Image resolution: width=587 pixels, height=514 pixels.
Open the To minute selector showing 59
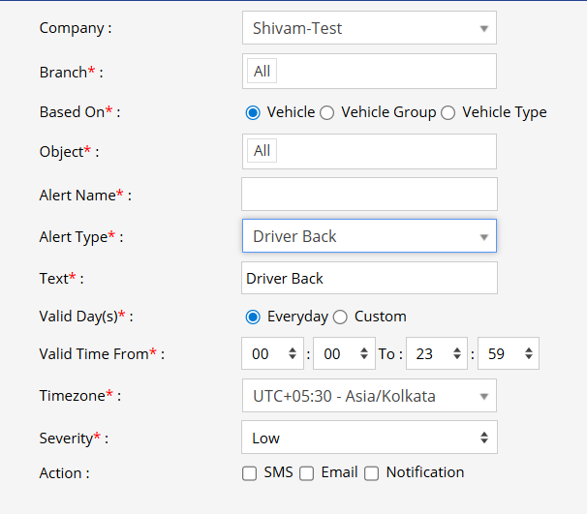pyautogui.click(x=508, y=354)
